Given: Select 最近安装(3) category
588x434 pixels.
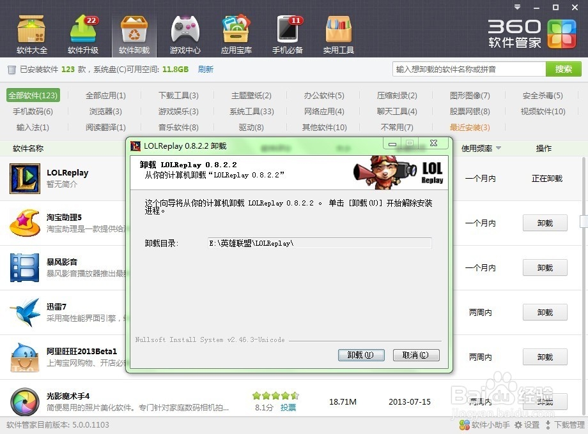Looking at the screenshot, I should click(470, 128).
